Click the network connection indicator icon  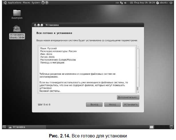pyautogui.click(x=121, y=3)
